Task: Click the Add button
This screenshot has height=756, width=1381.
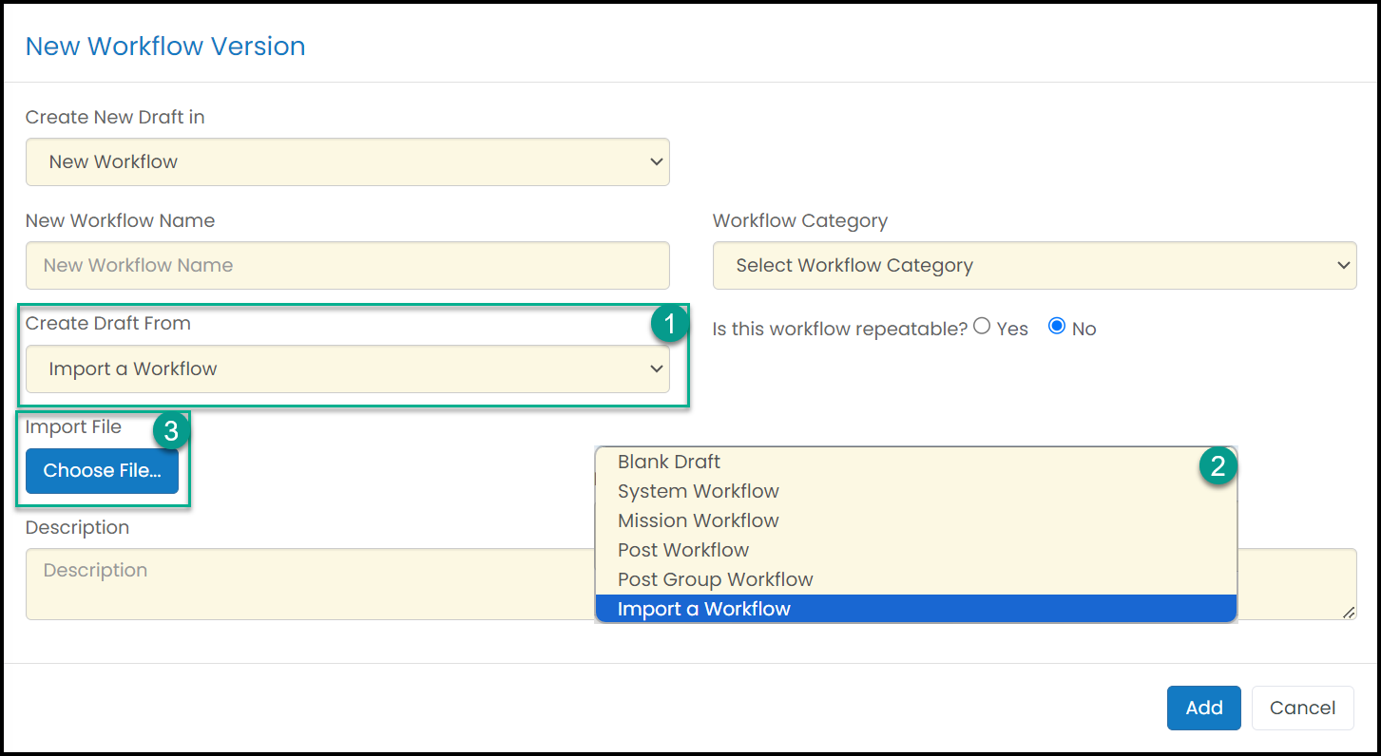Action: (1204, 708)
